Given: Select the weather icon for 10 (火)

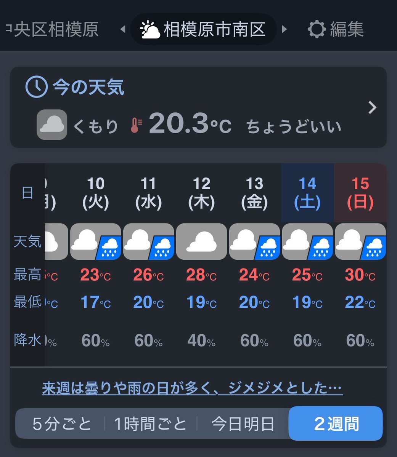Looking at the screenshot, I should [96, 242].
